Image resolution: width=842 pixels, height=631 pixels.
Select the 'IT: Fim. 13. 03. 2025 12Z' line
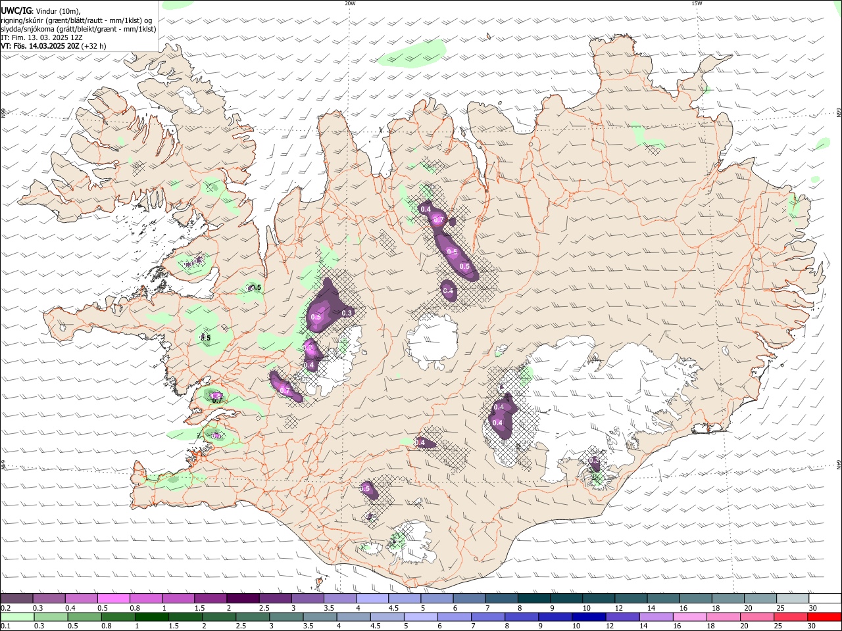click(42, 37)
